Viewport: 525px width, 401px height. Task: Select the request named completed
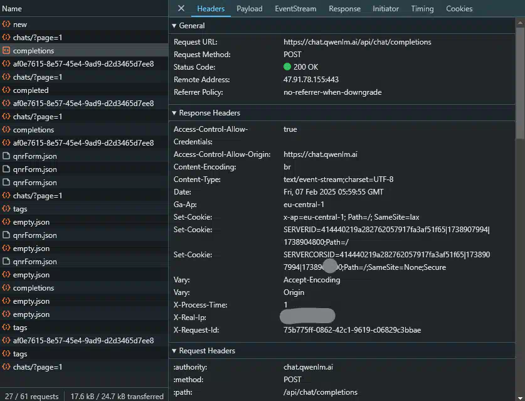point(84,90)
